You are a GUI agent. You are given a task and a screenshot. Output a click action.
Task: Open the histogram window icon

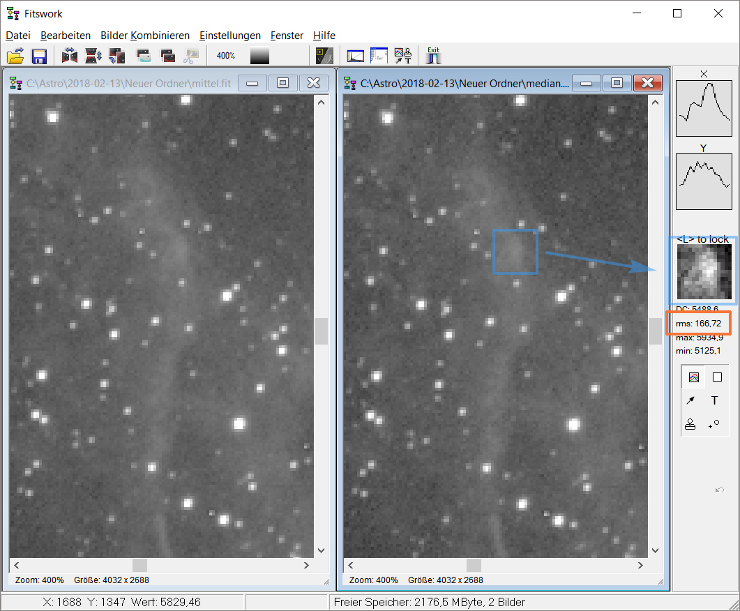pyautogui.click(x=356, y=56)
